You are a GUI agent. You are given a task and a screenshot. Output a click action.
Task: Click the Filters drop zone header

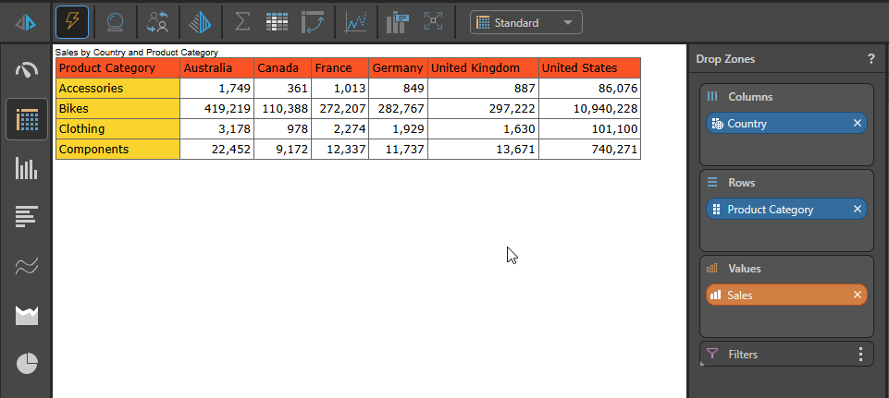coord(786,355)
